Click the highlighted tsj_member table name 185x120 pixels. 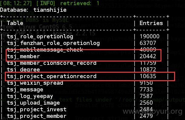[23, 56]
